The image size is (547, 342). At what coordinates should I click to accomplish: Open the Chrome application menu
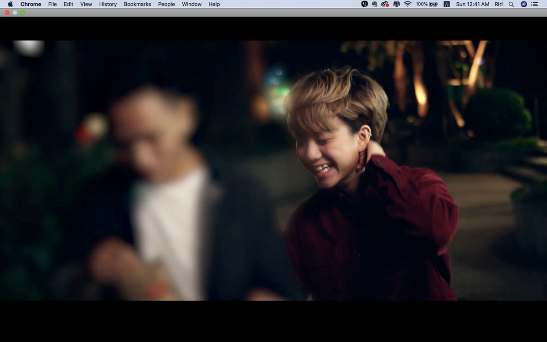tap(31, 4)
